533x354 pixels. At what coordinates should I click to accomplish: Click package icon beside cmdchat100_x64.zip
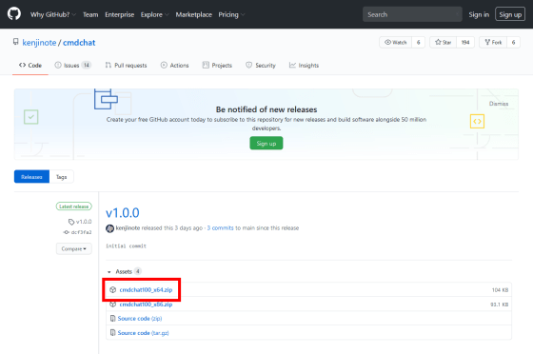pos(113,290)
